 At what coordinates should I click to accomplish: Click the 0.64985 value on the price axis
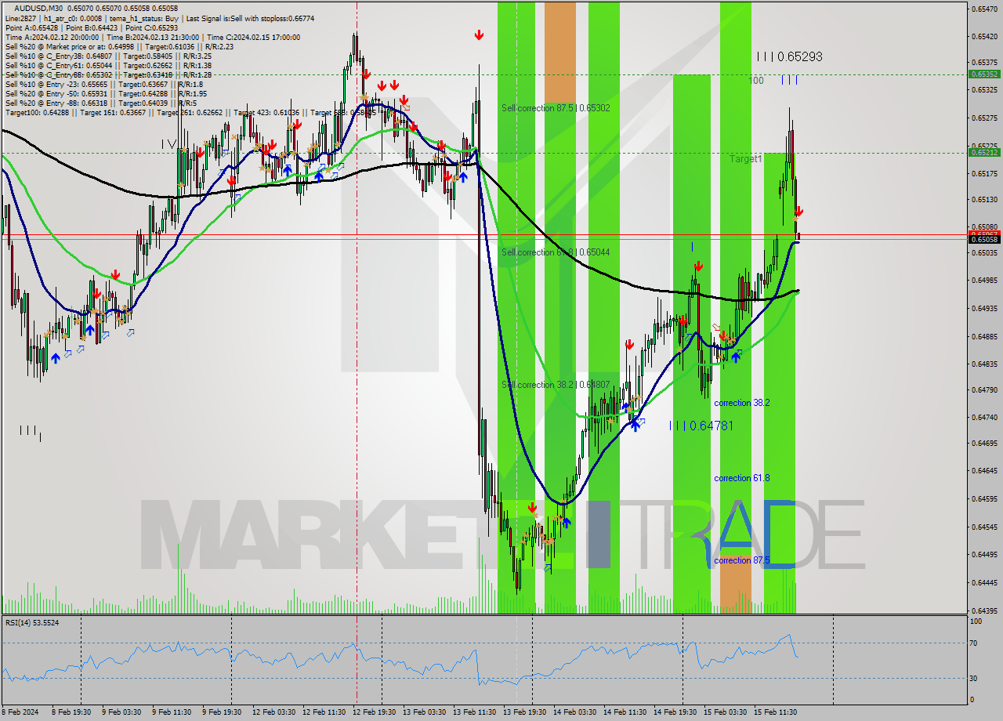pyautogui.click(x=983, y=280)
